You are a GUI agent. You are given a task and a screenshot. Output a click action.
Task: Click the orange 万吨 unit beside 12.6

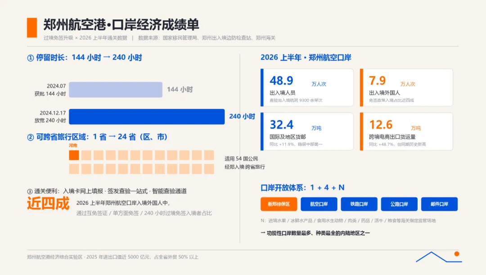416,128
